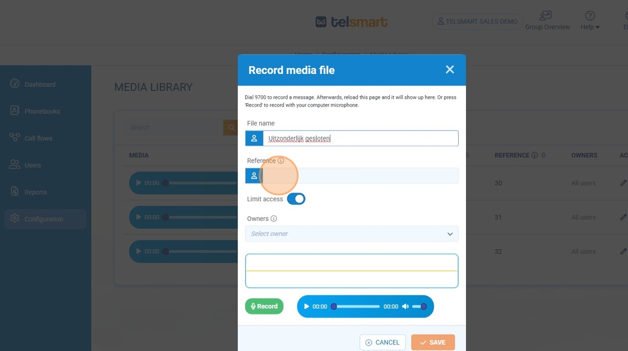The height and width of the screenshot is (351, 628).
Task: Click the Dashboard icon in sidebar
Action: pos(15,84)
